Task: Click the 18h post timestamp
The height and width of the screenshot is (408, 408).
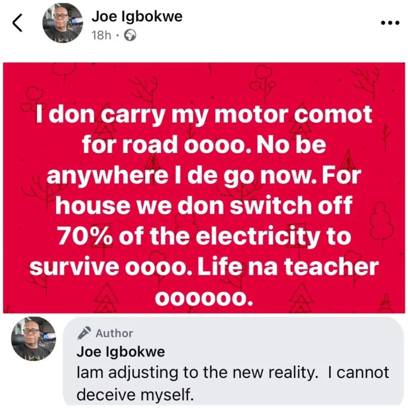Action: point(101,36)
